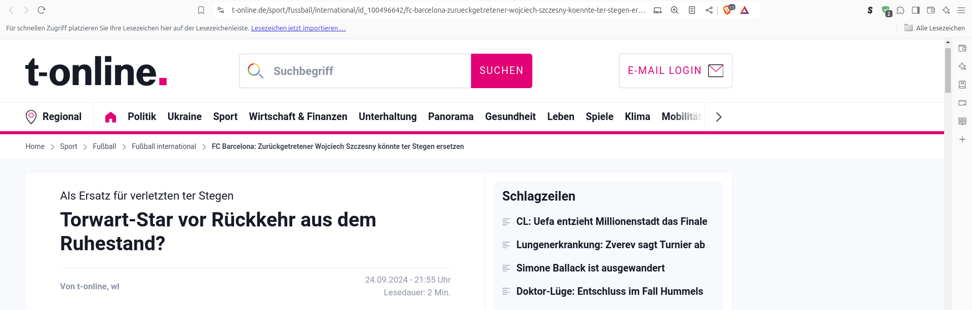Click the Schlagzeilen heading
Viewport: 972px width, 310px height.
[x=538, y=196]
